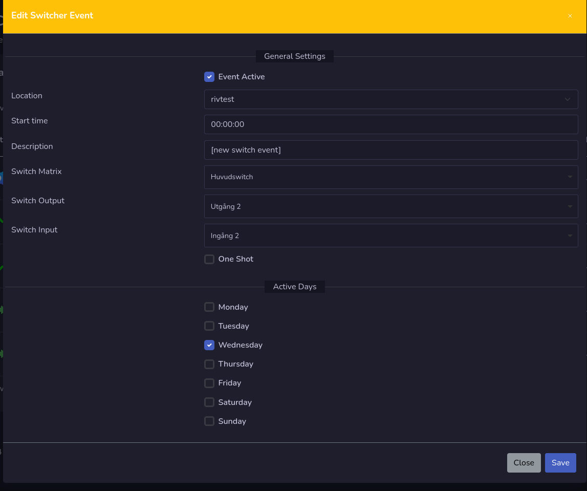Click the Event Active label
Screen dimensions: 587x491
tap(242, 77)
